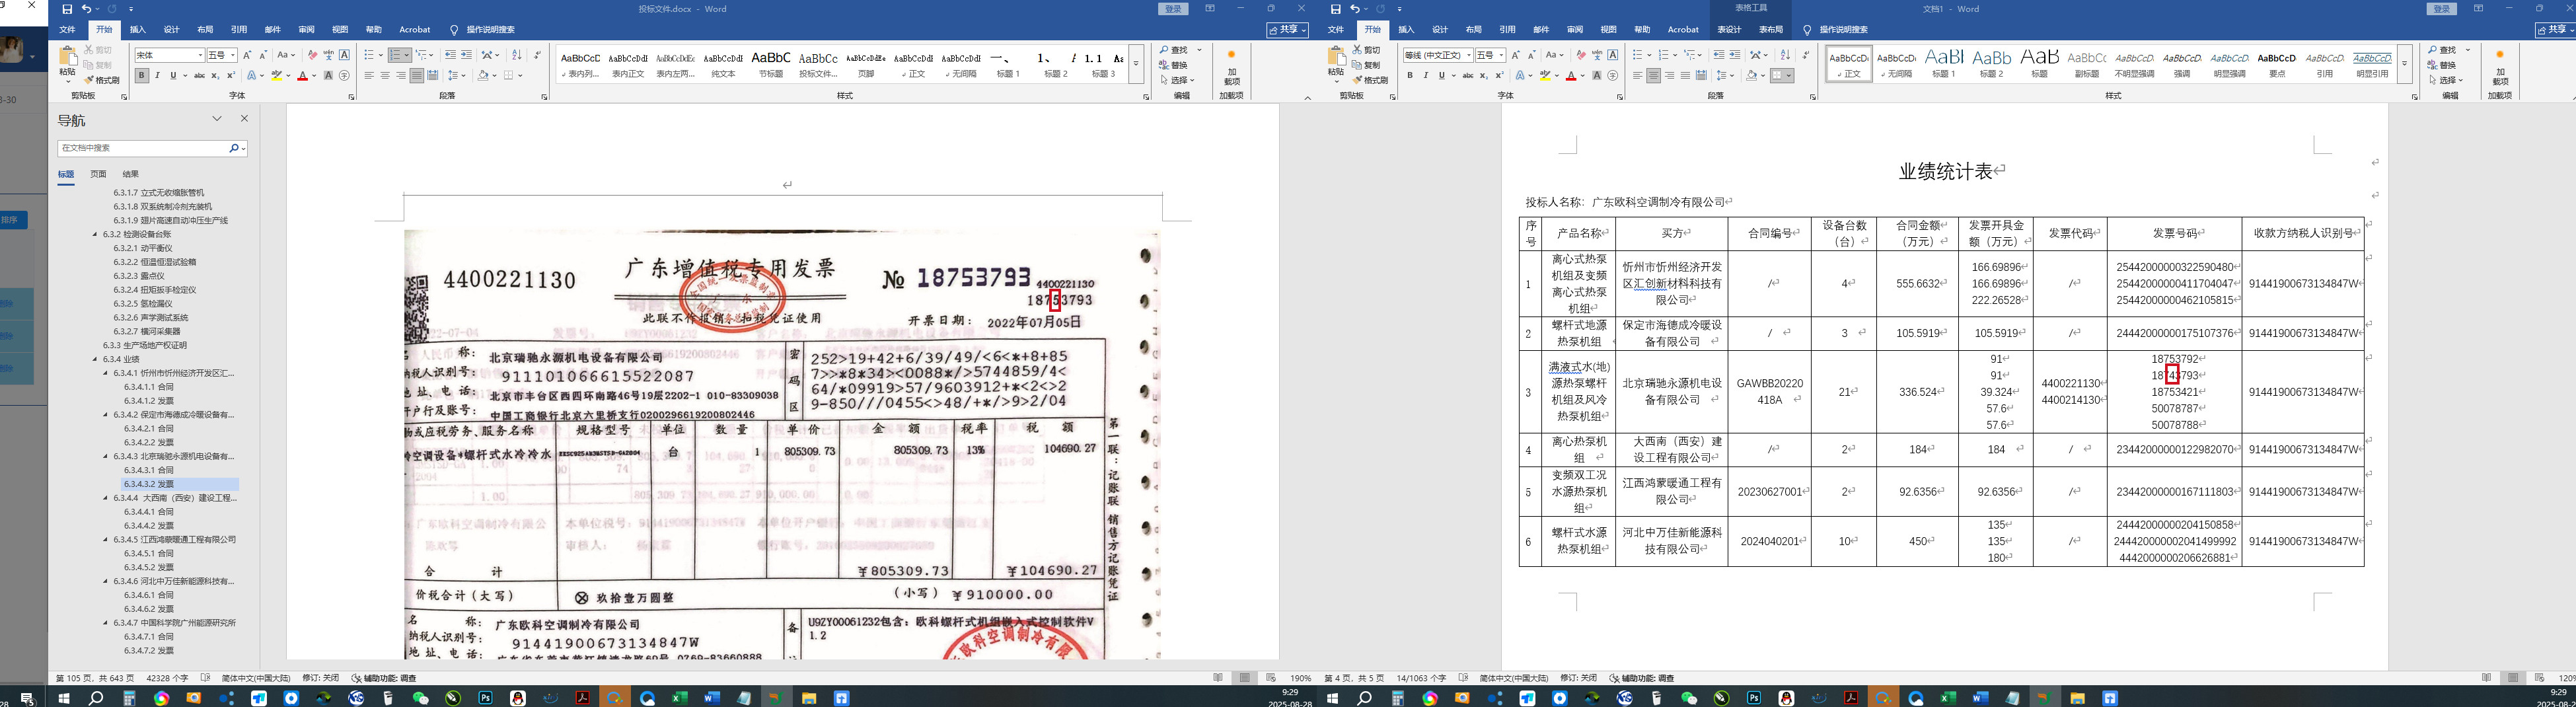Toggle italic in 文档1 window

click(1425, 75)
